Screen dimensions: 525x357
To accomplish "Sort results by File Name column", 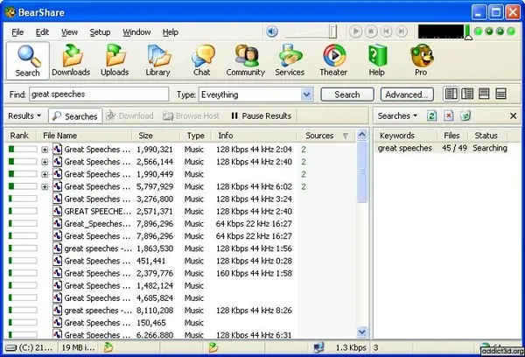I will [84, 136].
